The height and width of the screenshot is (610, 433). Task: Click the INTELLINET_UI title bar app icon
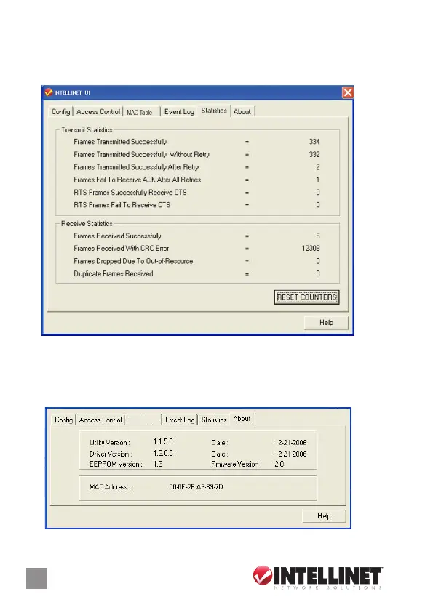tap(48, 92)
